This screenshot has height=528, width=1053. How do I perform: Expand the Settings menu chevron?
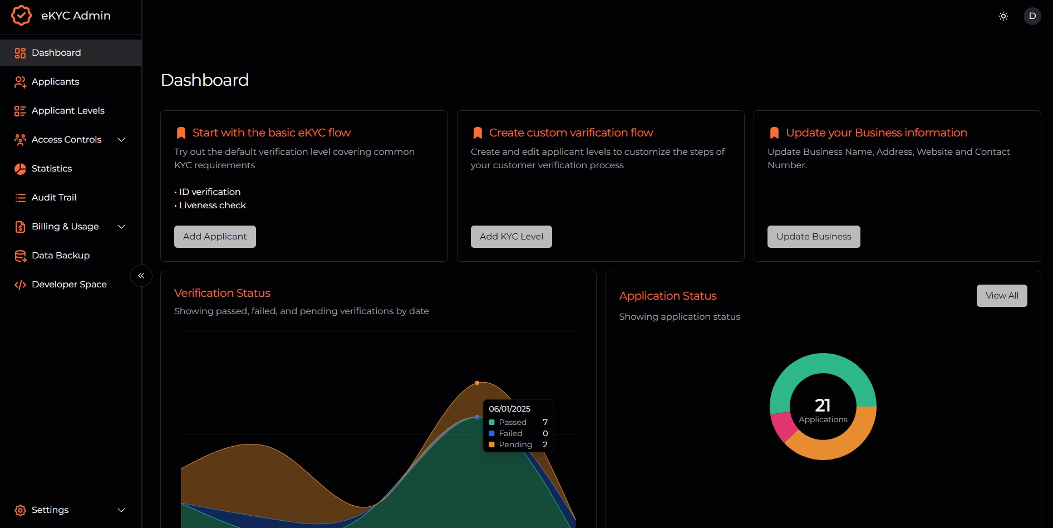tap(121, 510)
